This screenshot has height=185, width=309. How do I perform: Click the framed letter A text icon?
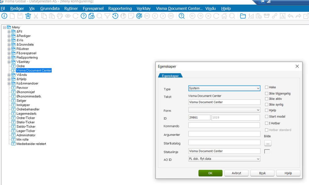pos(282,16)
